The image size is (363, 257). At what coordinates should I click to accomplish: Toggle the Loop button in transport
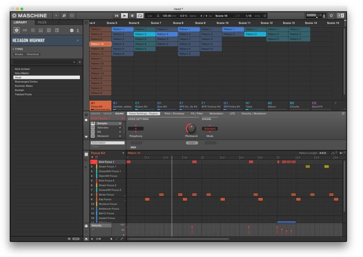tap(140, 16)
